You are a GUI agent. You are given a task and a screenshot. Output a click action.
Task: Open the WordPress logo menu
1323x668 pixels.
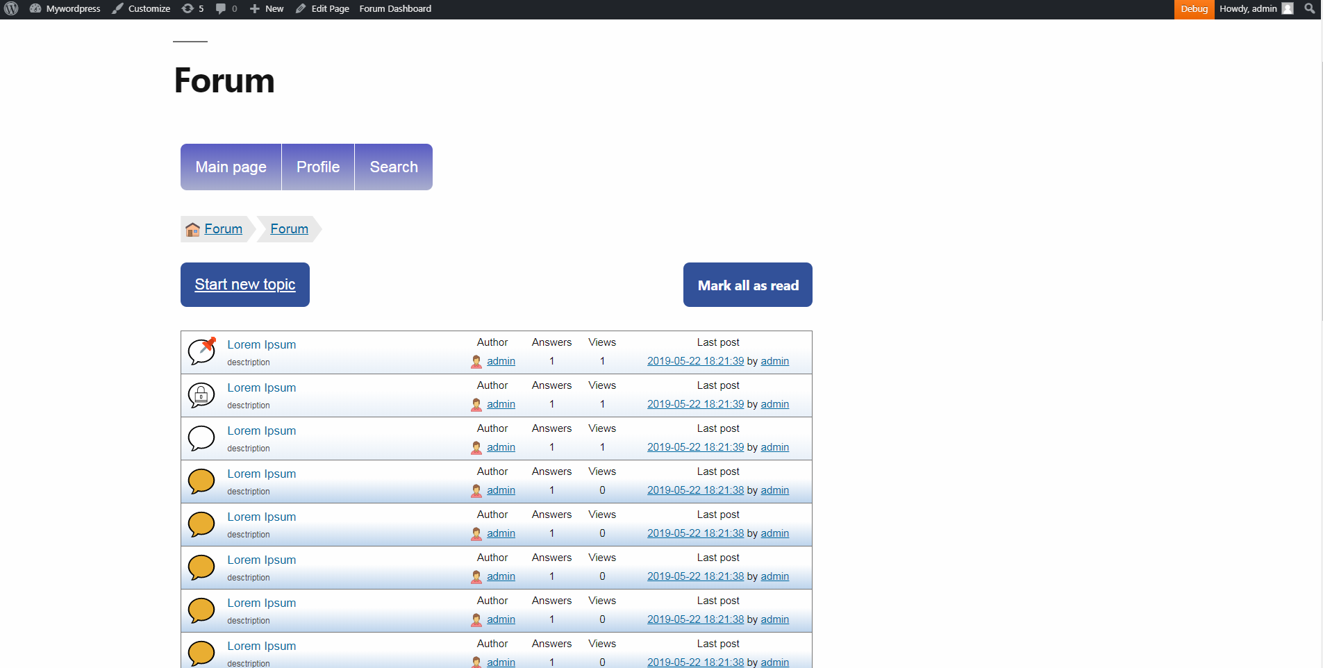tap(11, 9)
